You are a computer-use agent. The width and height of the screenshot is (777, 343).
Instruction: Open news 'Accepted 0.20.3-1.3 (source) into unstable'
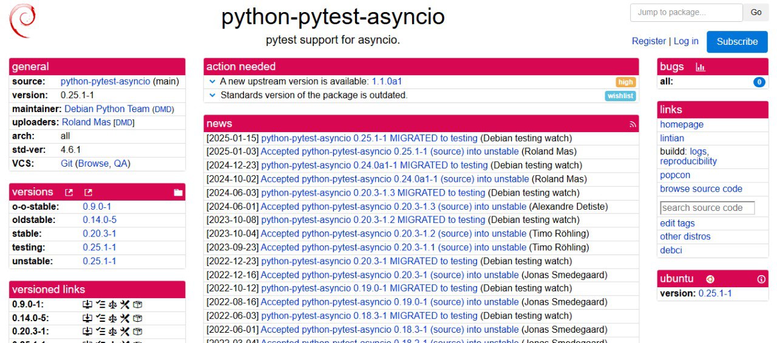393,207
